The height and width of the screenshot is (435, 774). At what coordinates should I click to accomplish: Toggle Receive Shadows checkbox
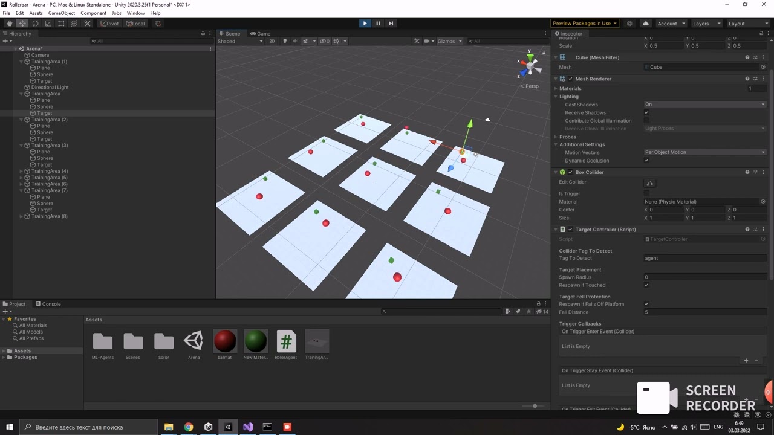click(647, 113)
